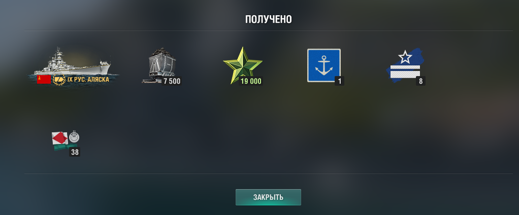The image size is (519, 215).
Task: Click the green ribbon under signal flag
Action: pyautogui.click(x=65, y=147)
